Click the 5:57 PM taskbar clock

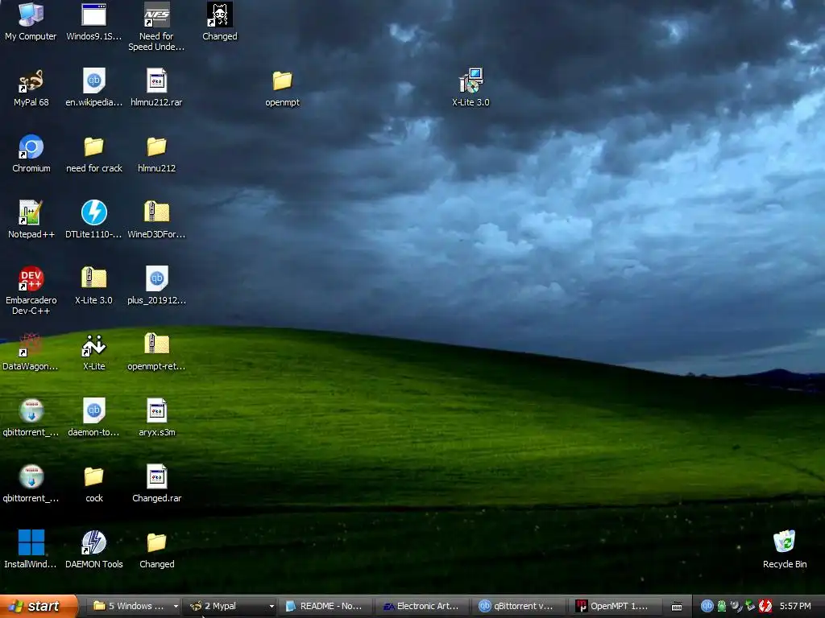795,606
